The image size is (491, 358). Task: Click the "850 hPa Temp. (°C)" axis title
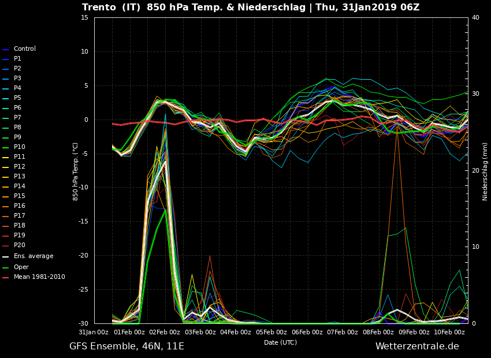[76, 172]
